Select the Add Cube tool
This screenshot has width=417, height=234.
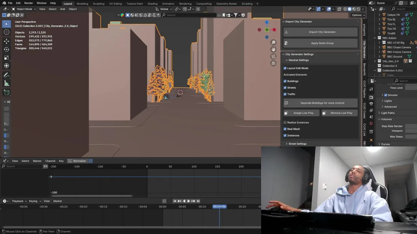[x=7, y=92]
